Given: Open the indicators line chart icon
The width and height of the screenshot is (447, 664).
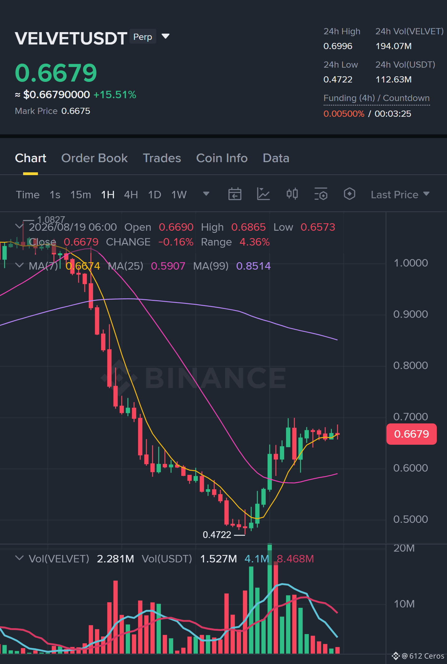Looking at the screenshot, I should click(x=264, y=194).
